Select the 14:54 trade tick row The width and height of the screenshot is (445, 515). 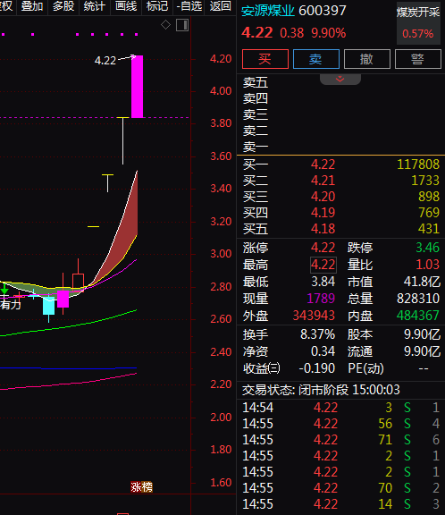(x=340, y=408)
